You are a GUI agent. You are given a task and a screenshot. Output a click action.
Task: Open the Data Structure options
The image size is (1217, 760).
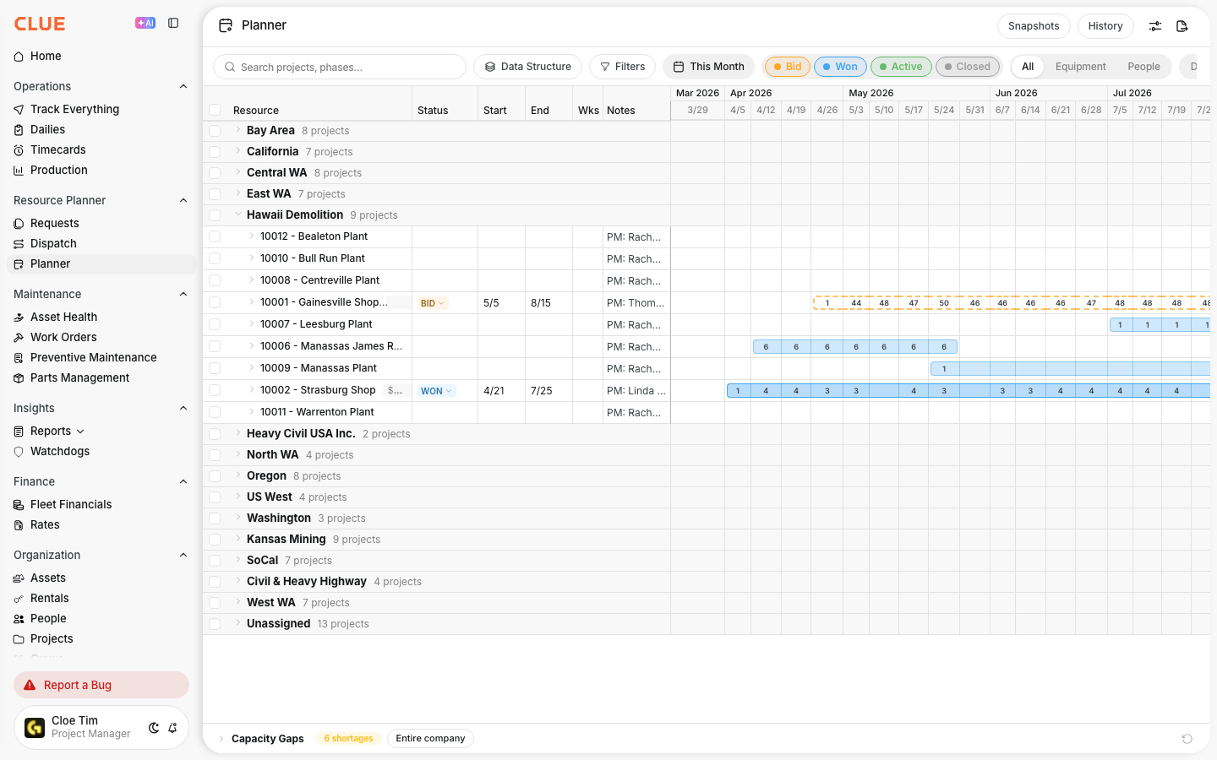[528, 67]
